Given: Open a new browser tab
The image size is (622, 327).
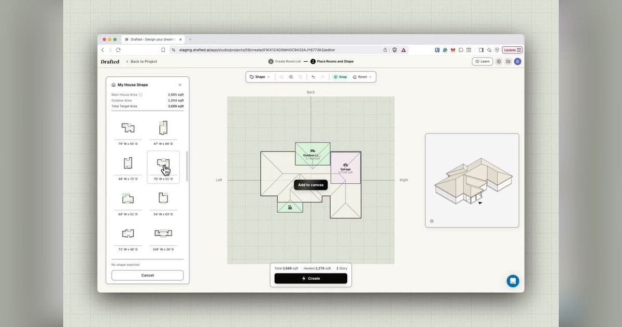Looking at the screenshot, I should click(190, 39).
